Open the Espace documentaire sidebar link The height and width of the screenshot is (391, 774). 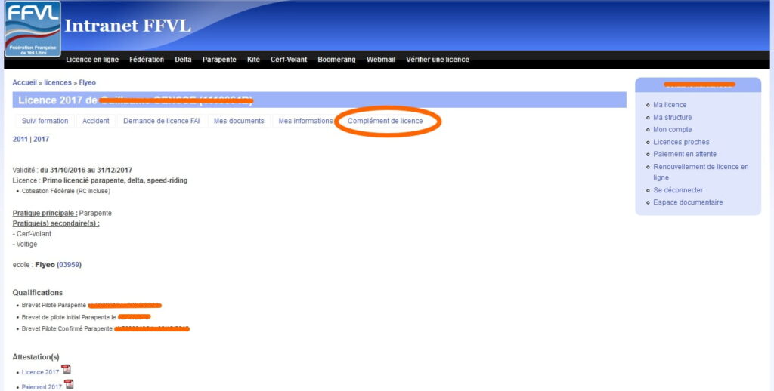point(688,202)
